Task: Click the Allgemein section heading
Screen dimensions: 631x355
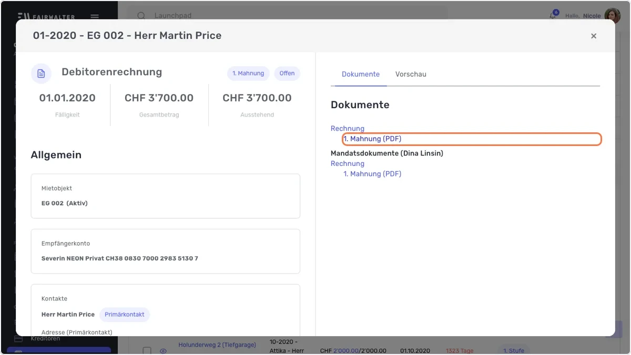Action: (x=56, y=155)
